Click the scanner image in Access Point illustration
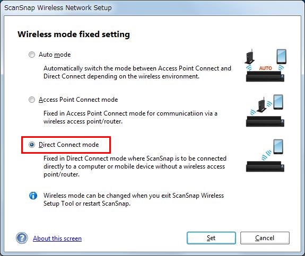Viewport: 305px width, 256px height. pyautogui.click(x=265, y=121)
